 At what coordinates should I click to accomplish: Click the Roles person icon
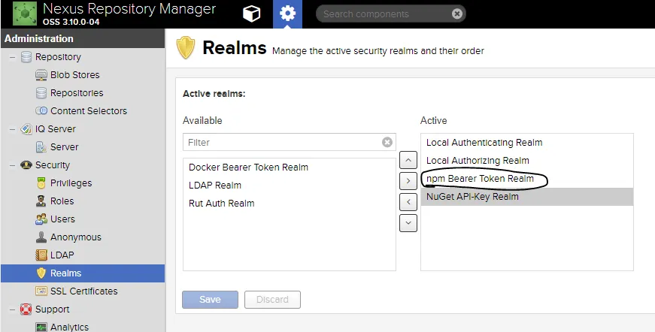coord(41,201)
